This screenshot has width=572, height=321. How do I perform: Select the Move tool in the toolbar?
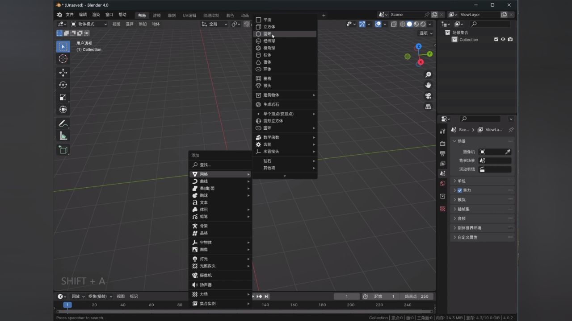coord(63,73)
